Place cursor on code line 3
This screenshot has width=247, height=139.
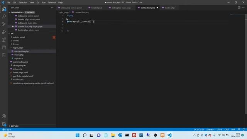(80, 22)
